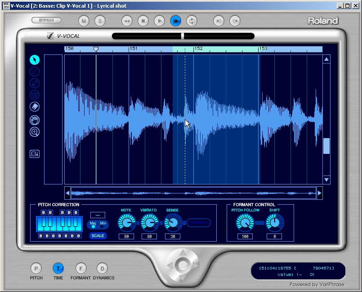The width and height of the screenshot is (362, 292).
Task: Pick the eraser tool
Action: (34, 107)
